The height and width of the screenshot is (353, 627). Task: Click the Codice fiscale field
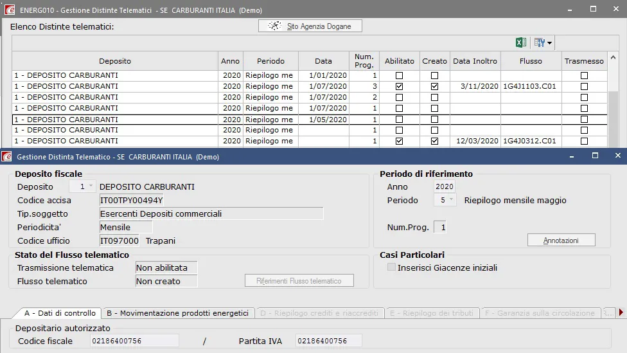pyautogui.click(x=135, y=341)
